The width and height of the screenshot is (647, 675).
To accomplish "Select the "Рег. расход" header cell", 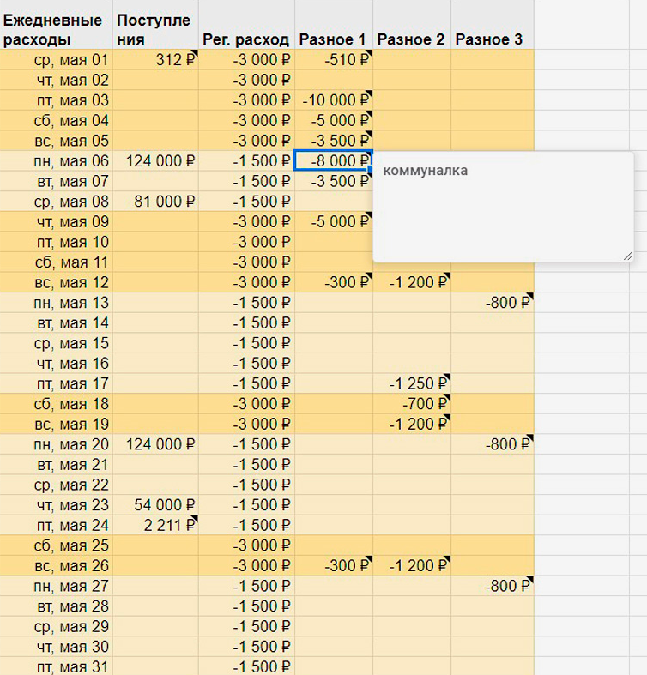I will click(246, 39).
